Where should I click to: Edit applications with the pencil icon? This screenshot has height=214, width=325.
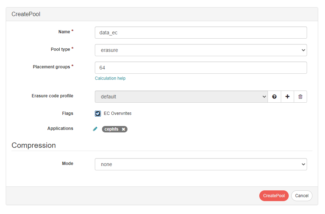(95, 129)
